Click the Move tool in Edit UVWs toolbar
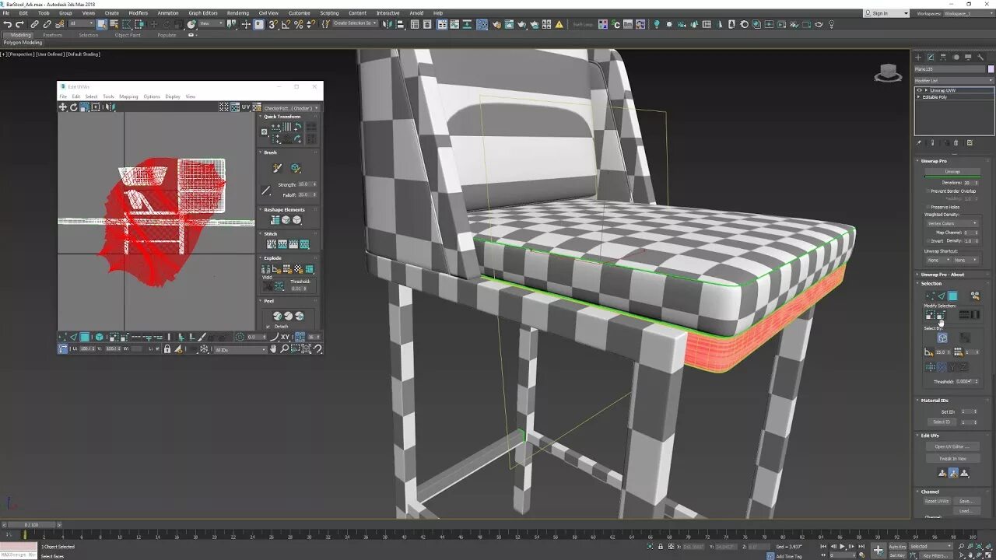996x560 pixels. point(63,107)
